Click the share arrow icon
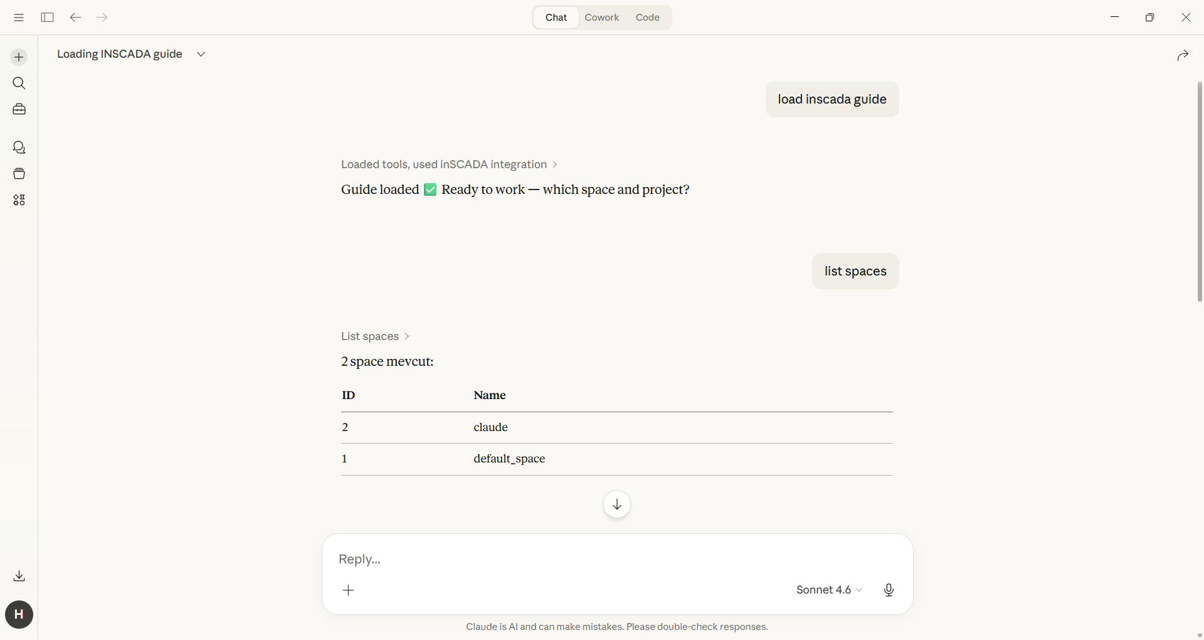The image size is (1204, 640). pos(1183,56)
